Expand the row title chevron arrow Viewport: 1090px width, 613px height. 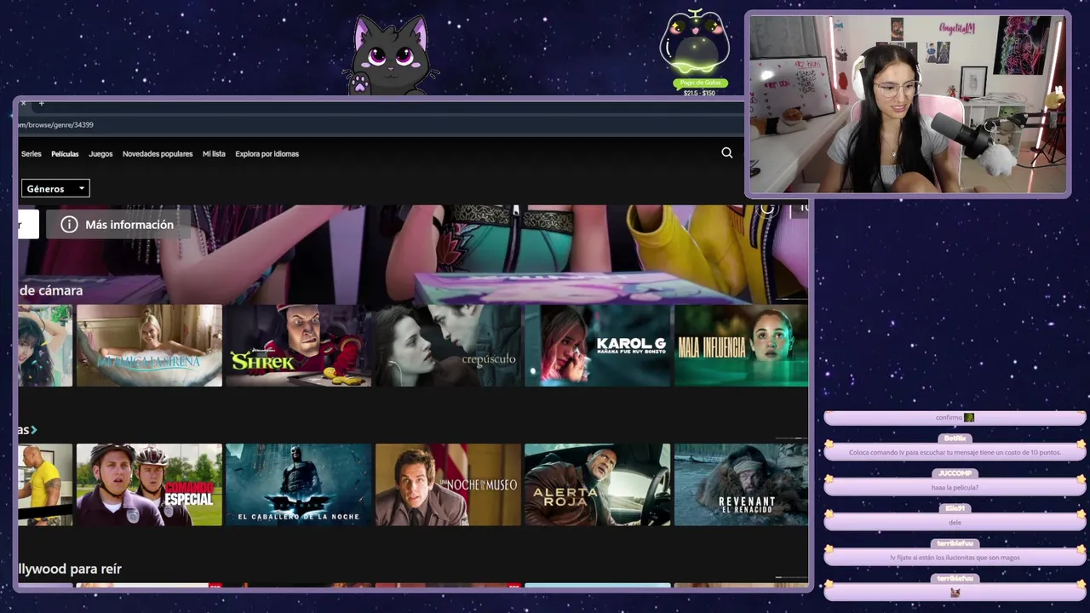click(x=34, y=430)
